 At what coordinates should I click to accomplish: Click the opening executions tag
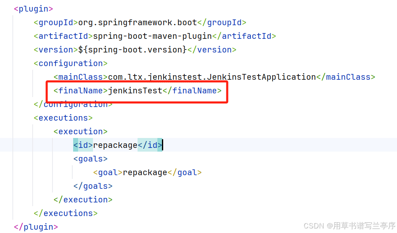[x=63, y=118]
